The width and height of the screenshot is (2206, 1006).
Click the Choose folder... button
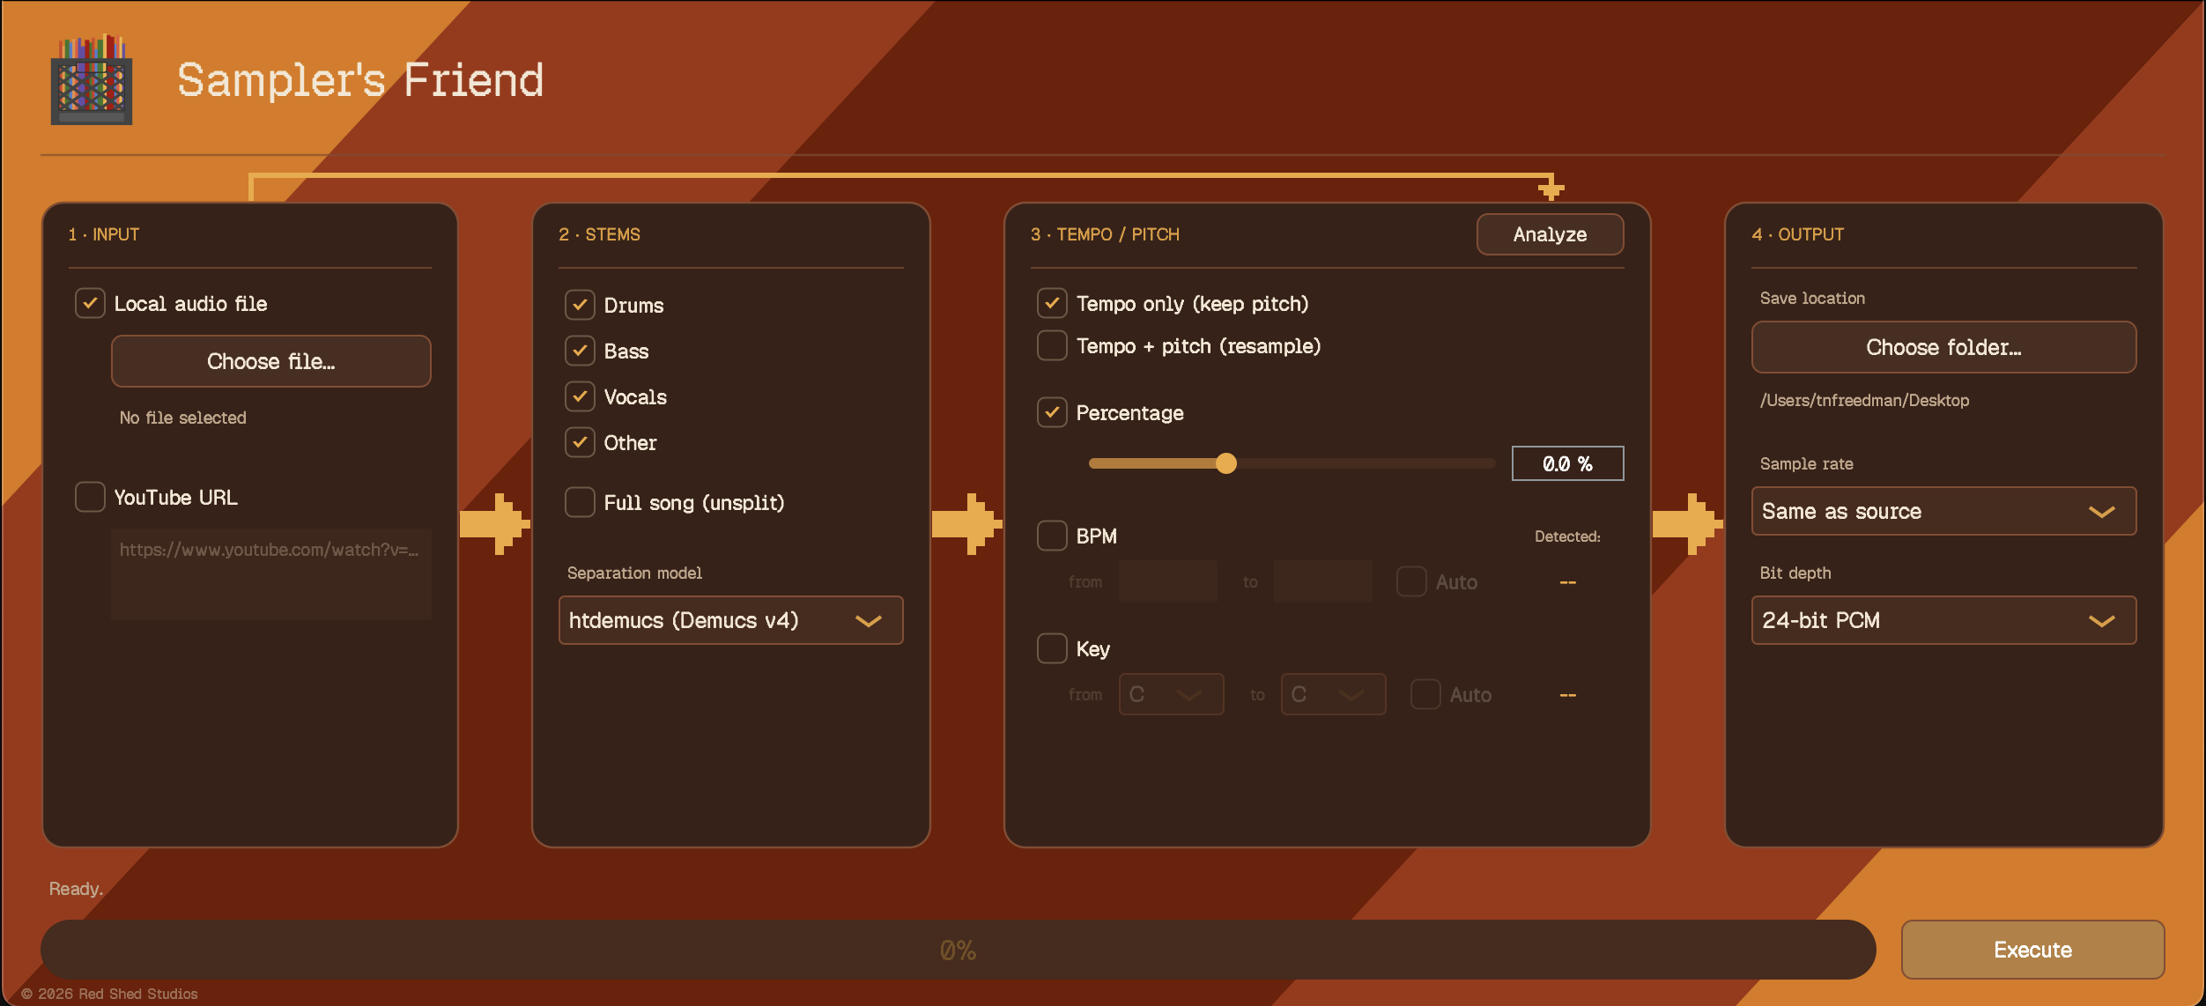point(1943,347)
